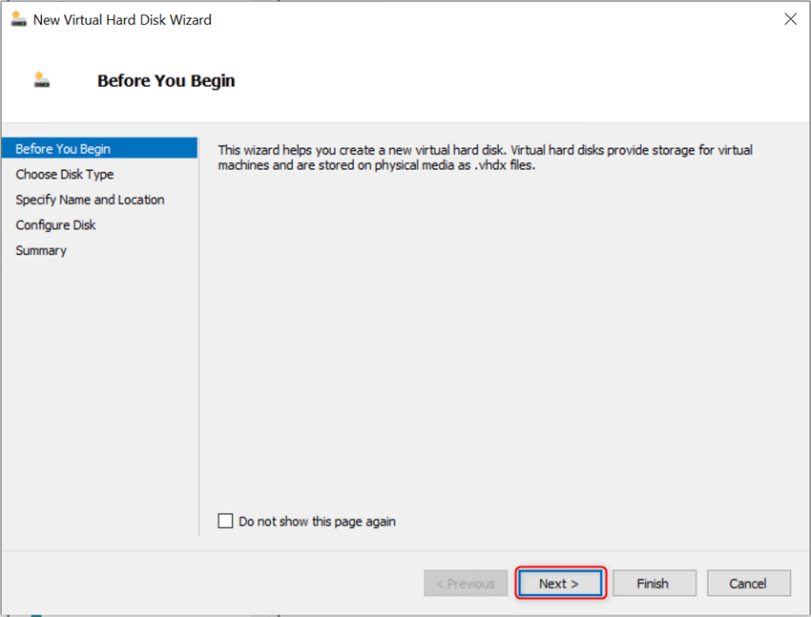Screen dimensions: 811x617
Task: Select the Specify Name and Location step
Action: (x=90, y=200)
